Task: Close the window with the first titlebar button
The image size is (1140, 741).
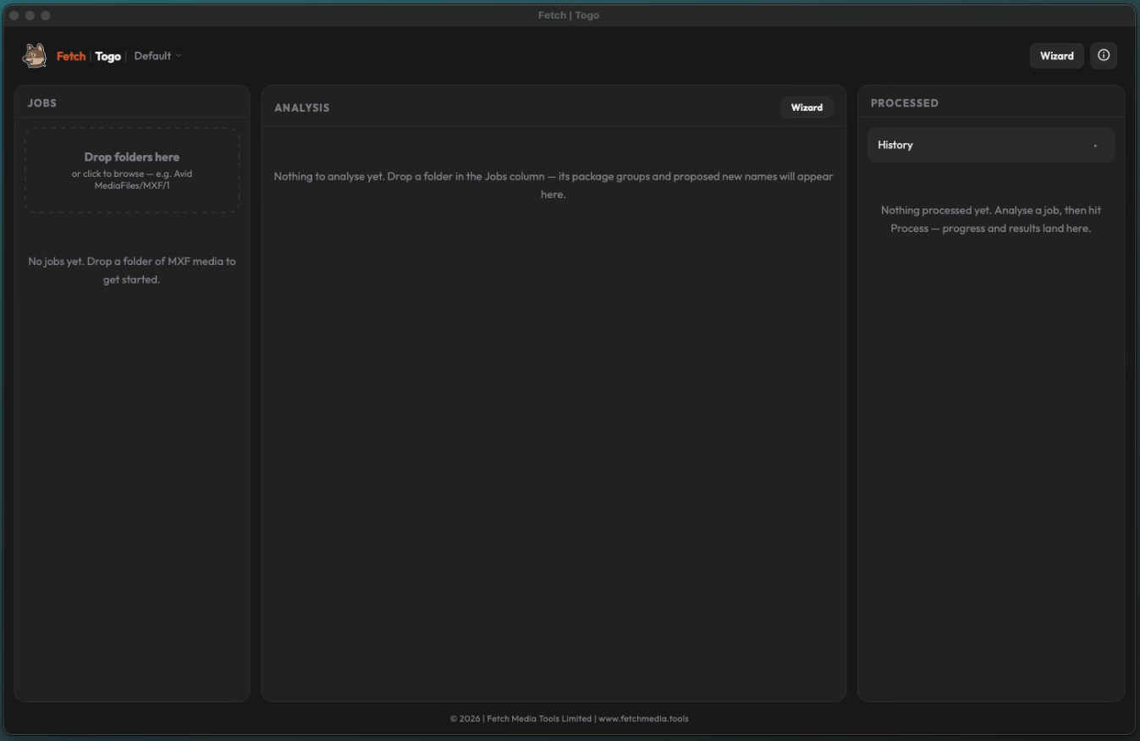Action: tap(14, 15)
